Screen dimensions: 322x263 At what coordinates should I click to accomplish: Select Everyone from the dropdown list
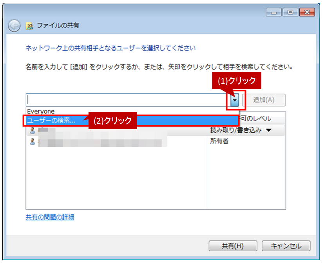tap(132, 111)
